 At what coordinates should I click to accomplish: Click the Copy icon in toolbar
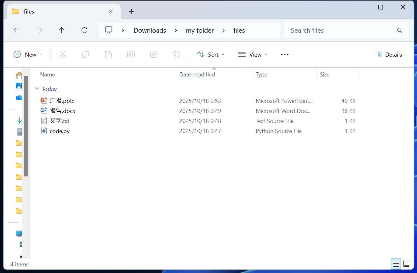[x=86, y=55]
